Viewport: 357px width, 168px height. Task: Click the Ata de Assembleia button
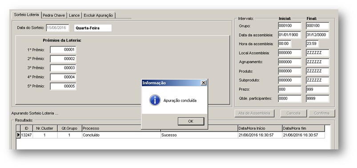[x=254, y=113]
